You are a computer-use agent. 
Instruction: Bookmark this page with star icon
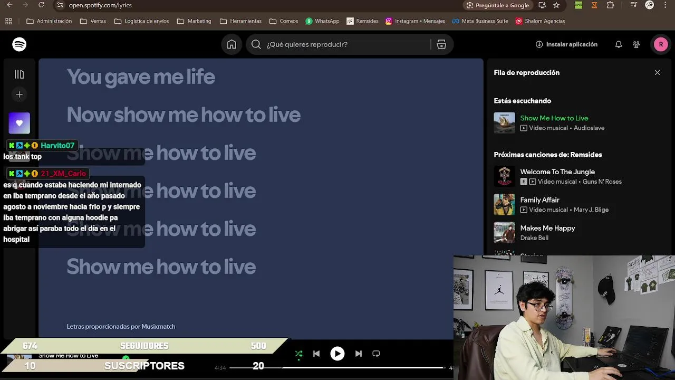coord(556,5)
